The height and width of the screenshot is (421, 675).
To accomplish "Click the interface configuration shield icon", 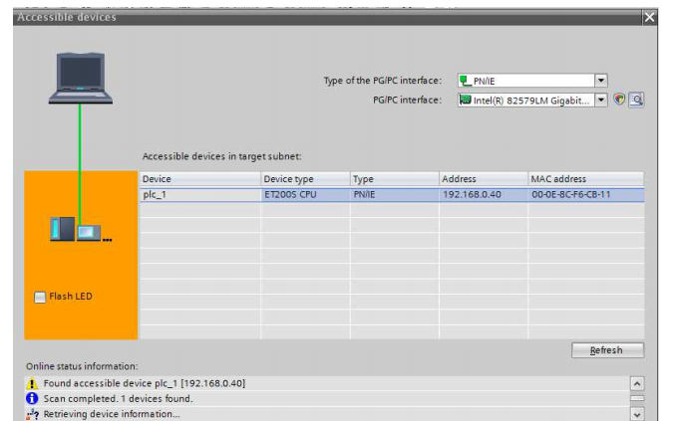I will point(619,100).
